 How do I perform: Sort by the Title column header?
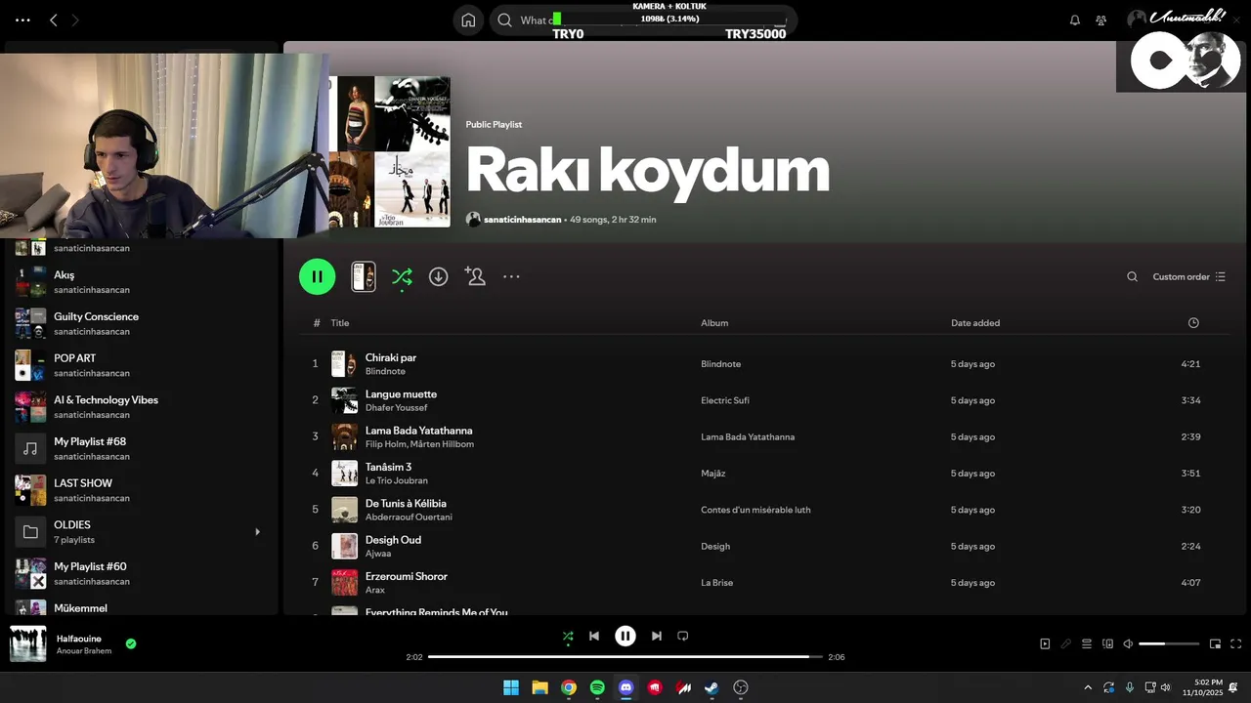339,323
